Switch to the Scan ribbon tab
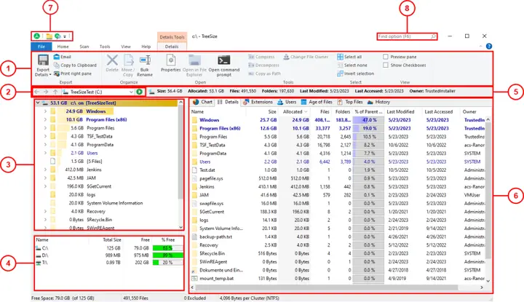The height and width of the screenshot is (302, 524). 84,47
